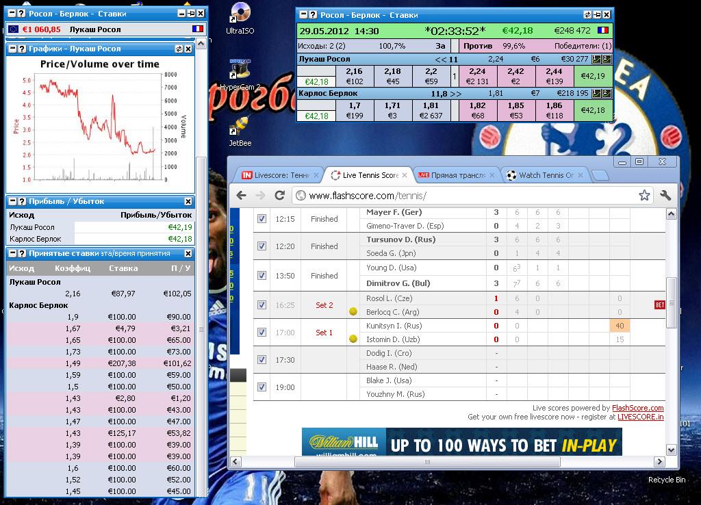Toggle the 17:00 Kunitsyn I. match checkbox
Screen dimensions: 701x505
coord(262,332)
